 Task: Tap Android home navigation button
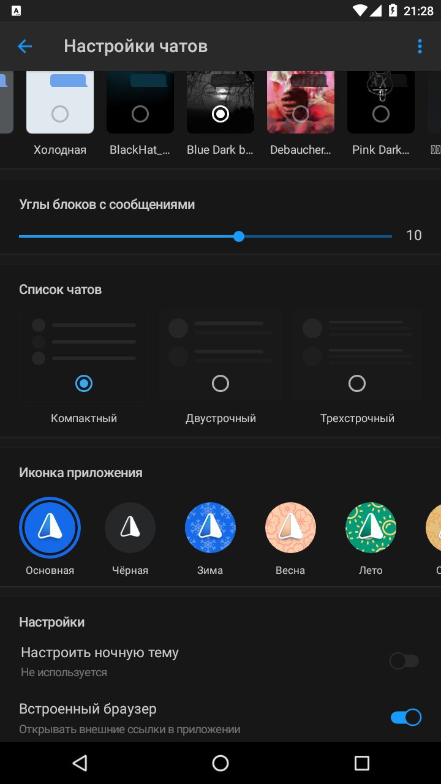pos(221,763)
